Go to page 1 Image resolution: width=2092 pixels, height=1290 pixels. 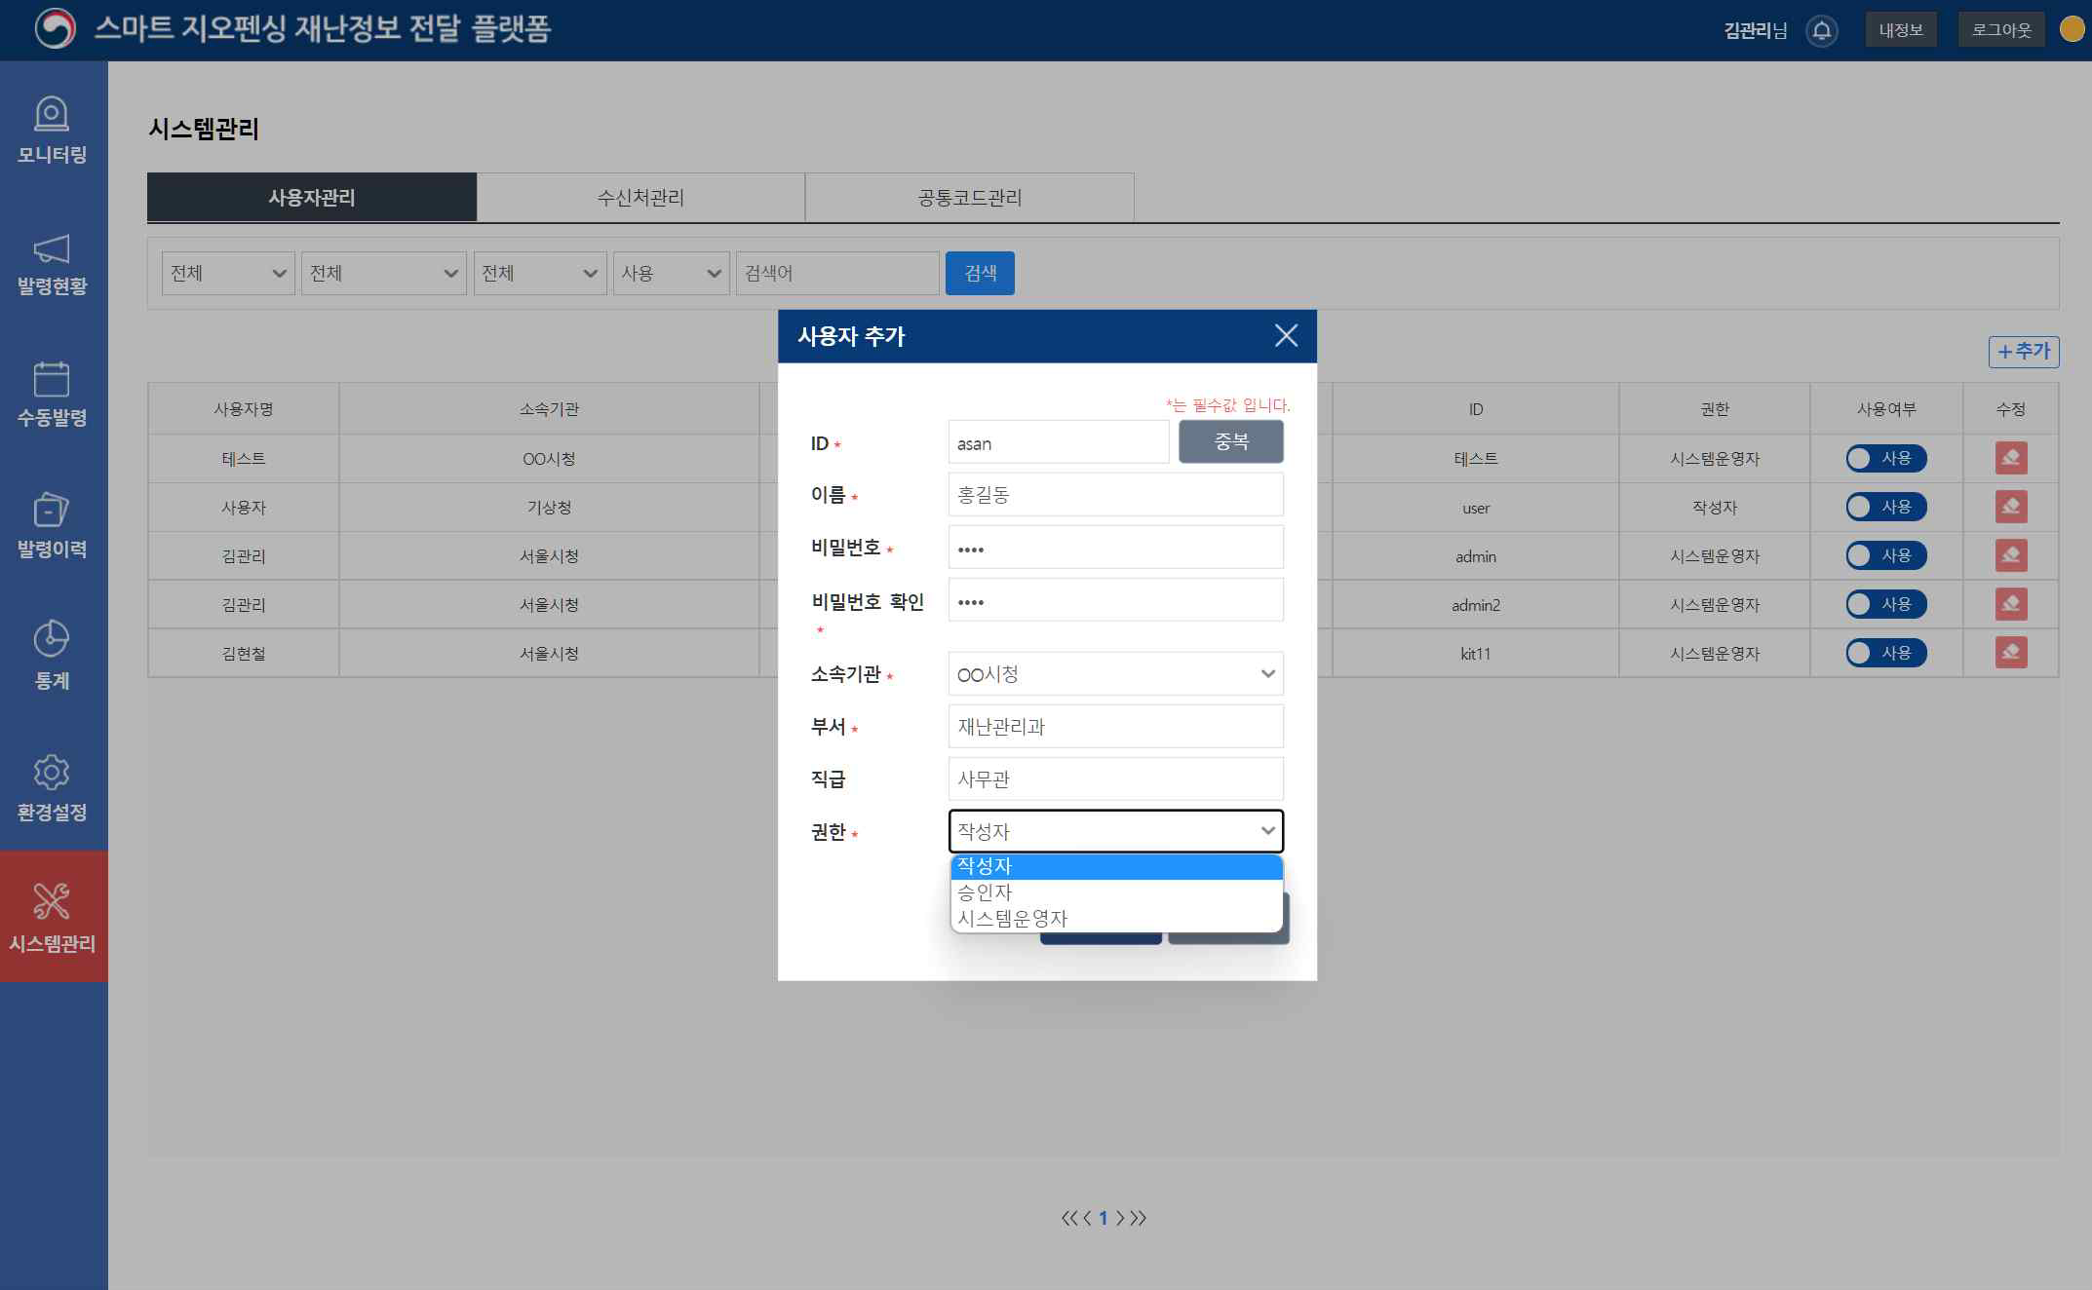coord(1104,1218)
